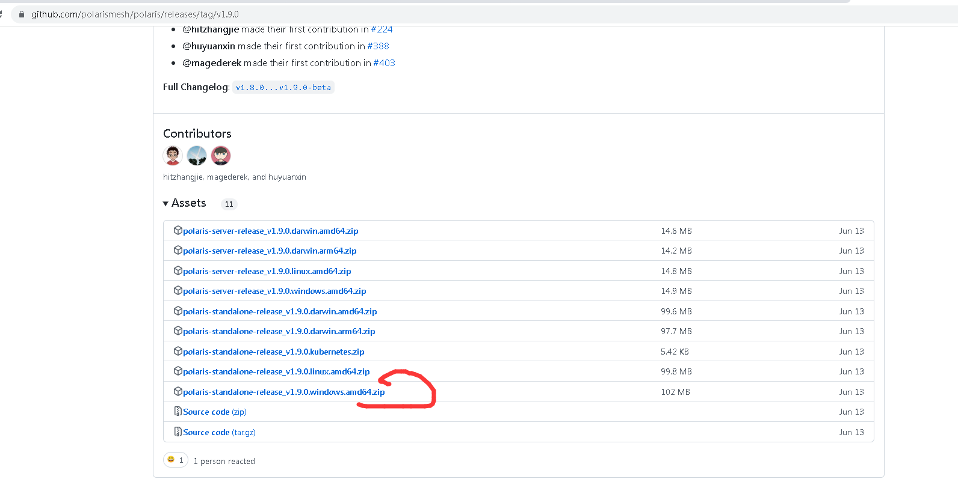This screenshot has width=958, height=482.
Task: Download polaris-standalone-release_v1.9.0.darwin.arm64.zip
Action: [279, 331]
